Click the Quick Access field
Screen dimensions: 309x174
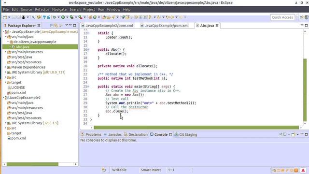click(282, 17)
